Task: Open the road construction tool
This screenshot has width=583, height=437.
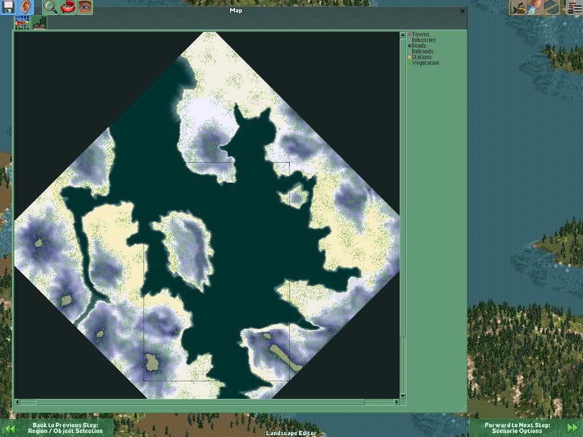Action: (551, 7)
